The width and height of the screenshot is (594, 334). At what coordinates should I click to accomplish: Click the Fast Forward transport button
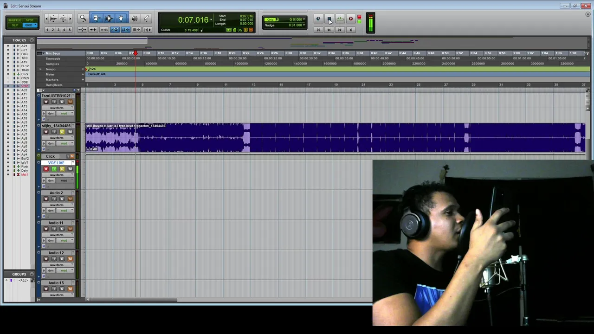(x=340, y=30)
